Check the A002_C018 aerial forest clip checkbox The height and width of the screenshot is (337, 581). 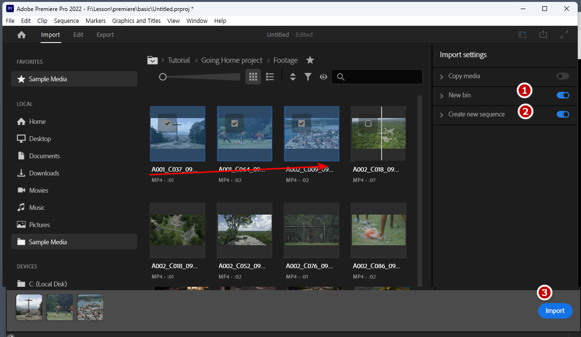click(x=368, y=123)
